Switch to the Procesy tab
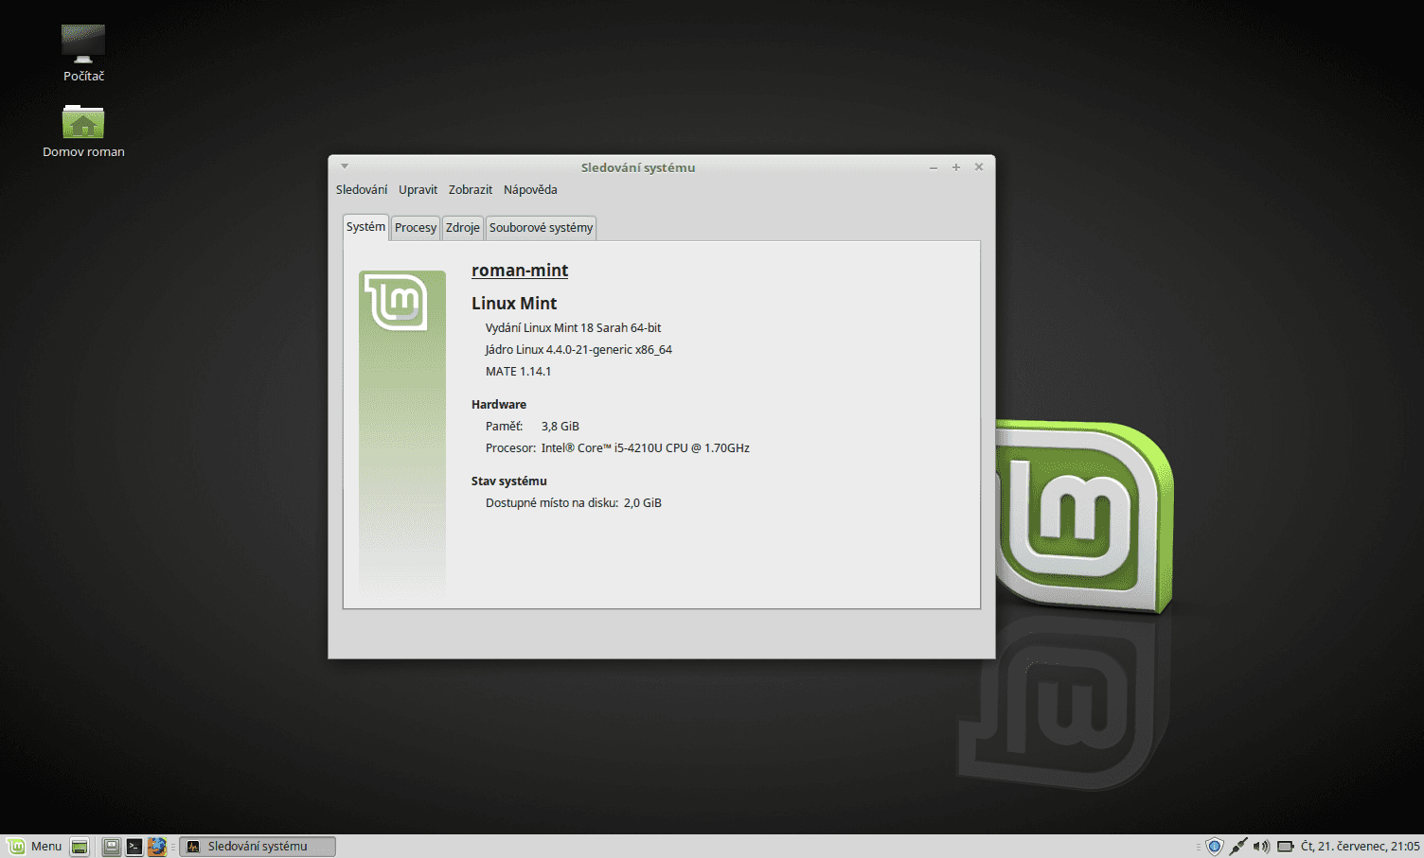This screenshot has width=1424, height=858. click(415, 227)
